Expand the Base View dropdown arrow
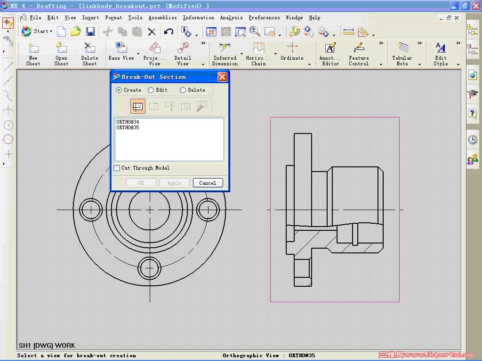This screenshot has height=361, width=482. click(138, 54)
